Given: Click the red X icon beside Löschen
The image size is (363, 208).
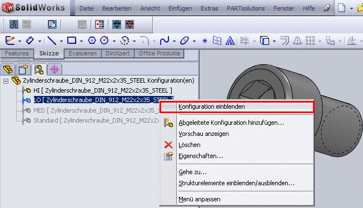Looking at the screenshot, I should pyautogui.click(x=168, y=145).
